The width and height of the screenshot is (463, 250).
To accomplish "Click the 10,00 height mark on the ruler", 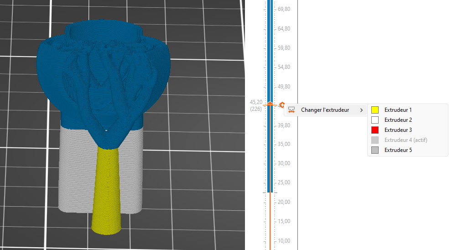I will [x=284, y=241].
